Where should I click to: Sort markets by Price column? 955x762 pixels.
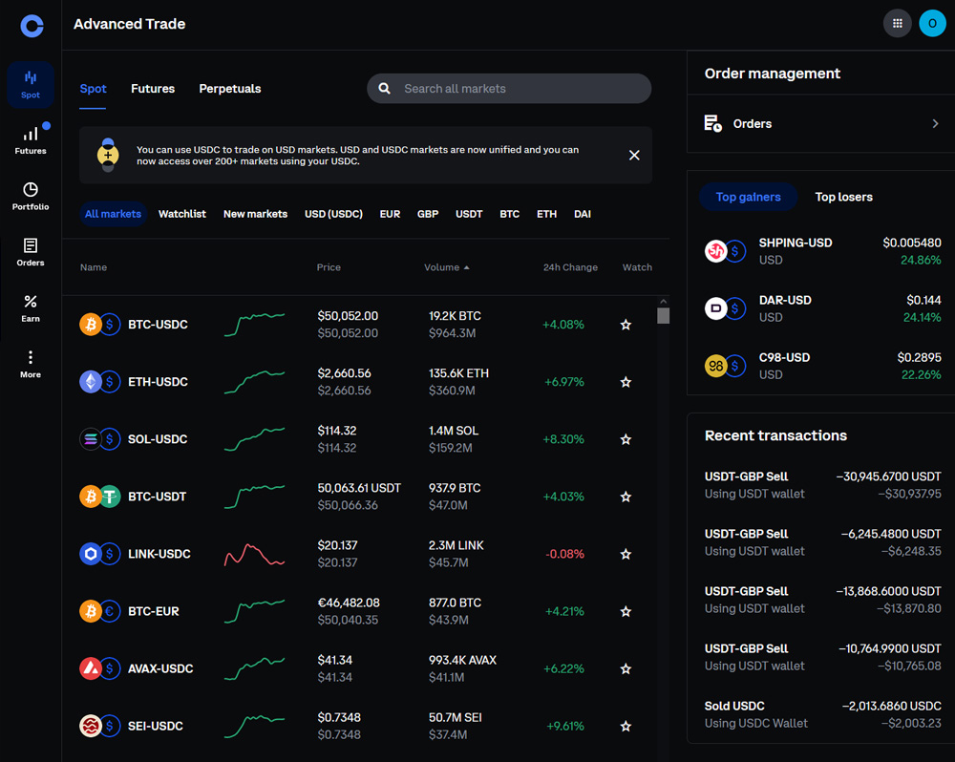(x=329, y=267)
